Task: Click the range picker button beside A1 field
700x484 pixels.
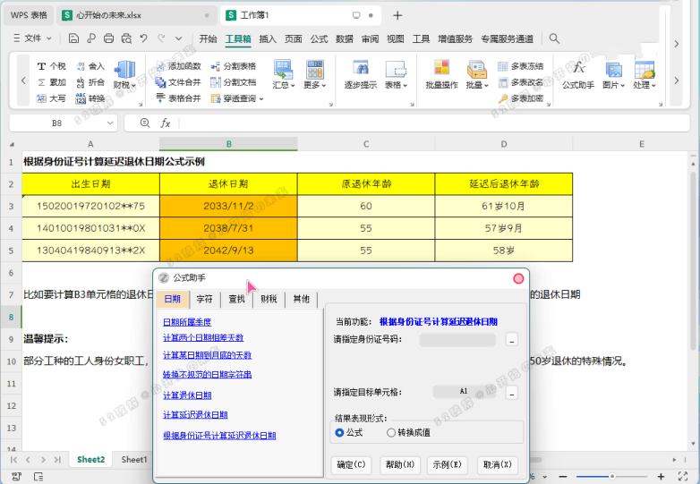Action: pos(512,393)
